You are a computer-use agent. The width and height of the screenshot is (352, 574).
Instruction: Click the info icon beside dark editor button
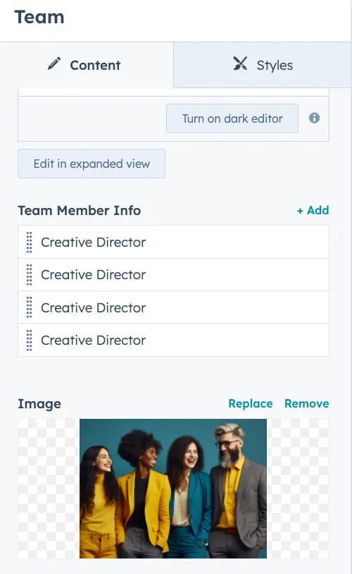(x=315, y=118)
